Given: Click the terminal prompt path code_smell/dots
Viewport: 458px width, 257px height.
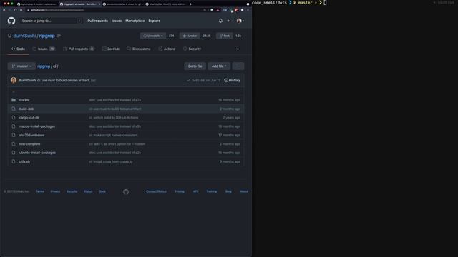Looking at the screenshot, I should coord(269,3).
